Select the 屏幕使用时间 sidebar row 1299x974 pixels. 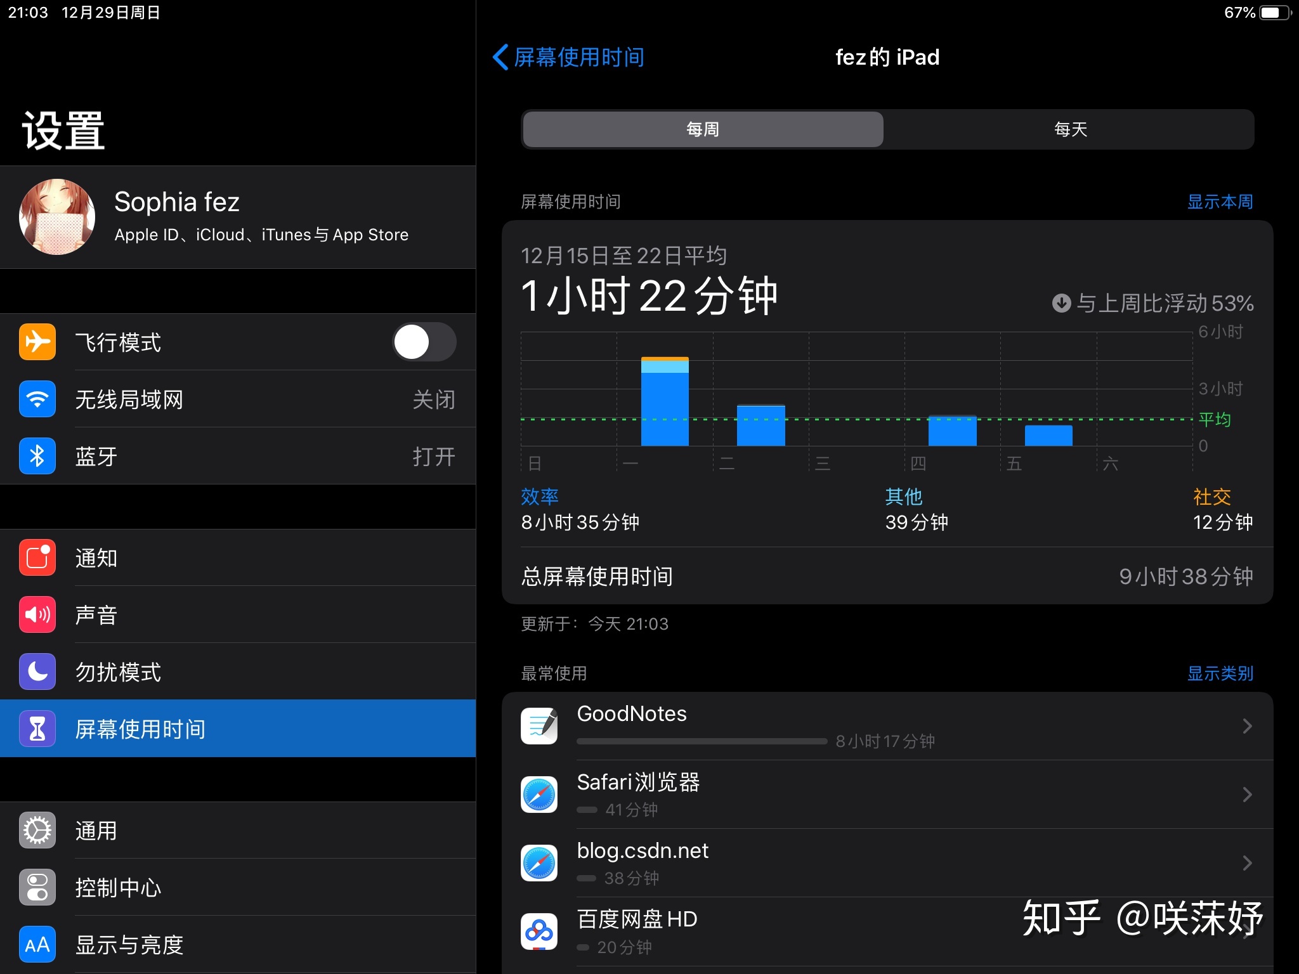point(238,729)
